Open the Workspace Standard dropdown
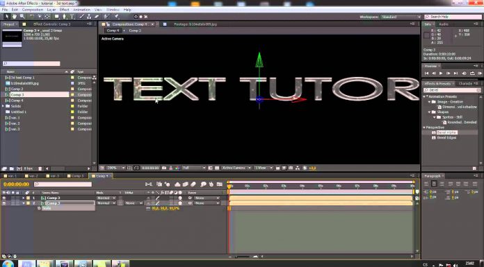Screen dimensions: 484x267 tap(401, 17)
